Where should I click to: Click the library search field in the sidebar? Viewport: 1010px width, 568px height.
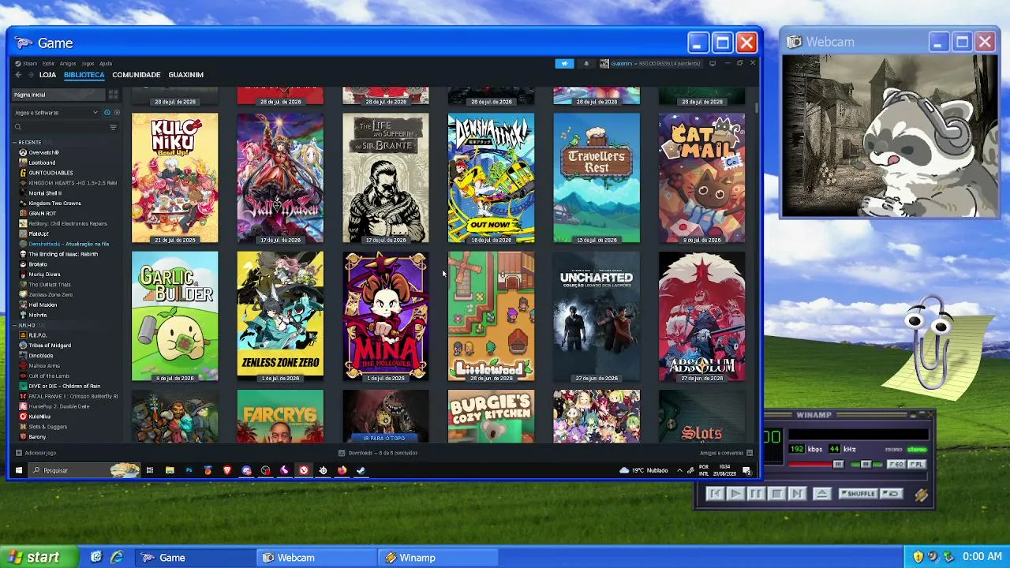click(x=59, y=127)
